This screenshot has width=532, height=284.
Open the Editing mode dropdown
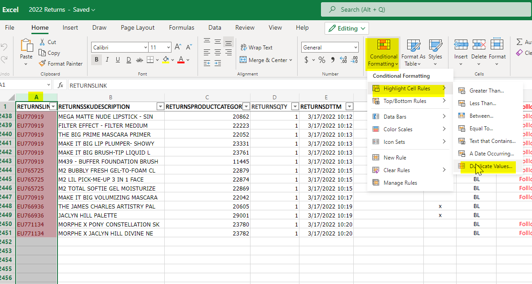pos(347,28)
